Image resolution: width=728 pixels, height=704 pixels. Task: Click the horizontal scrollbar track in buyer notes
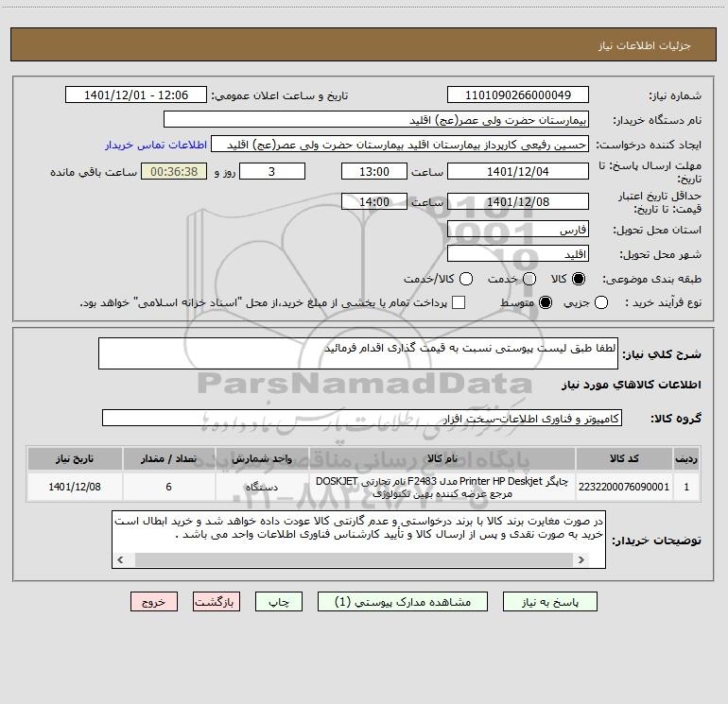355,559
